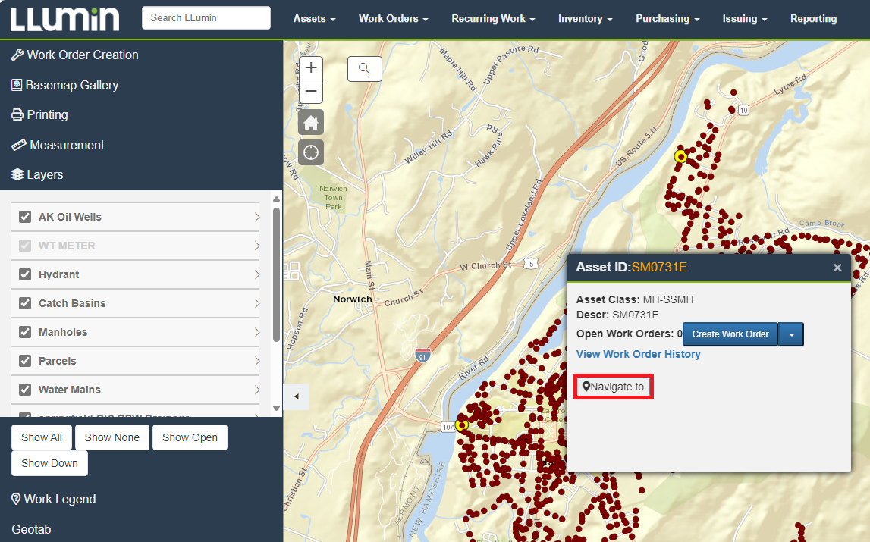Expand the Water Mains layer chevron
870x542 pixels.
point(256,390)
